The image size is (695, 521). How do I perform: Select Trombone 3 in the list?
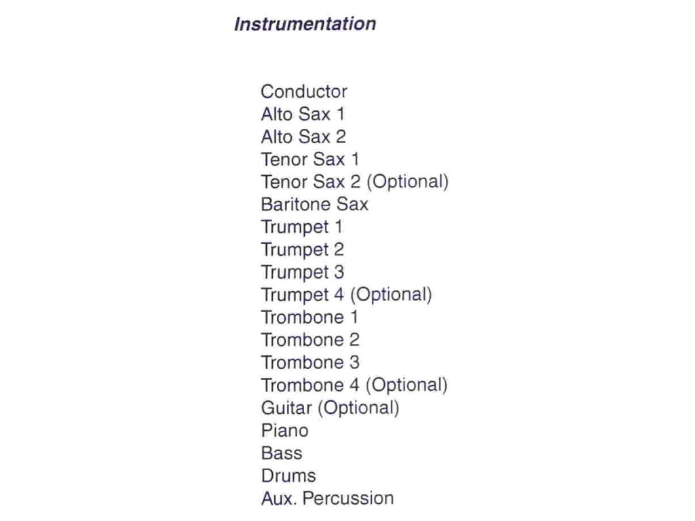coord(310,363)
